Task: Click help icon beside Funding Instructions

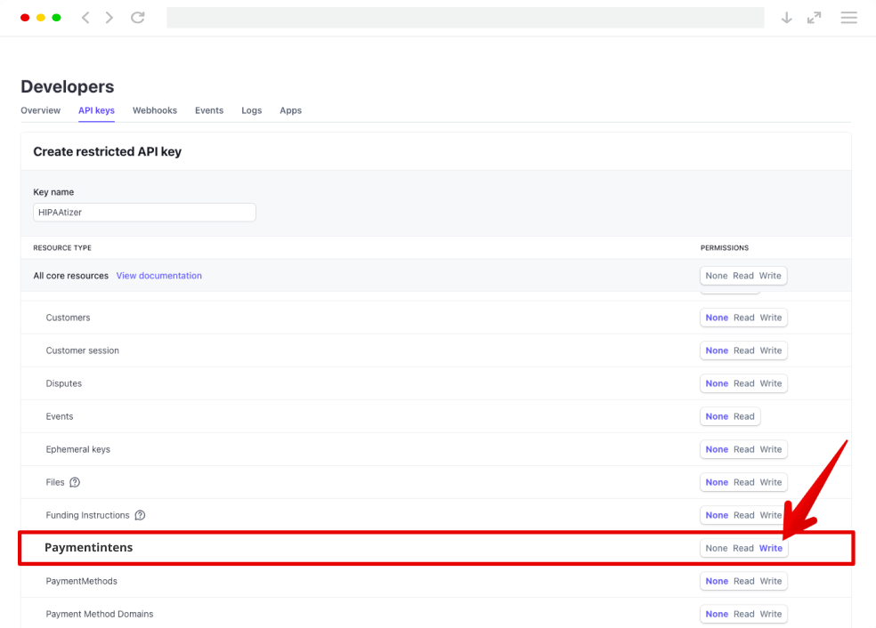Action: [140, 515]
